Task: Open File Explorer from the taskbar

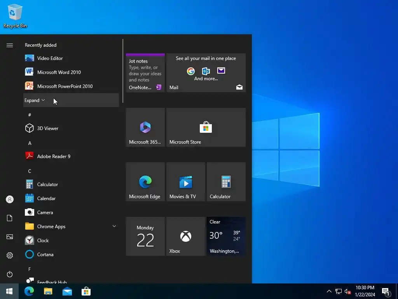Action: click(x=48, y=291)
